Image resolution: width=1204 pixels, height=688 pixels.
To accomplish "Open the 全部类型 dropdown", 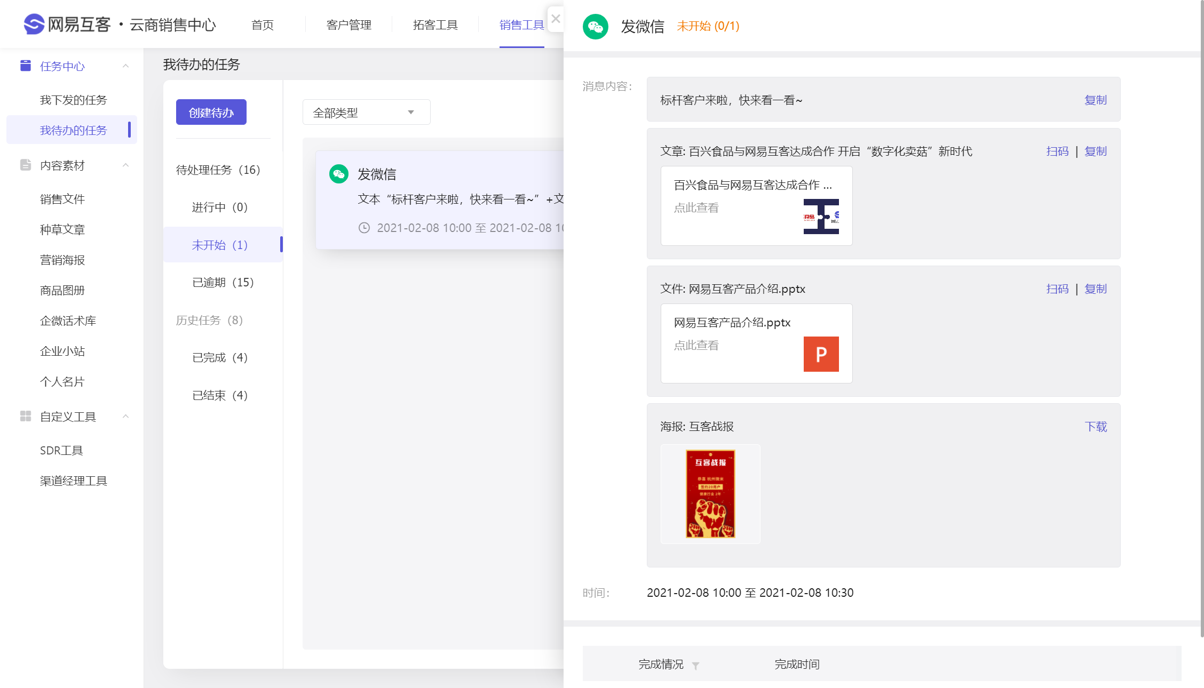I will [366, 112].
